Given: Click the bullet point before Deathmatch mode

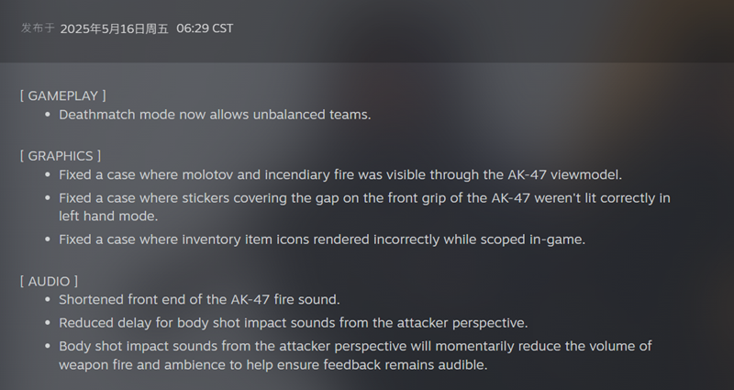Looking at the screenshot, I should (48, 115).
